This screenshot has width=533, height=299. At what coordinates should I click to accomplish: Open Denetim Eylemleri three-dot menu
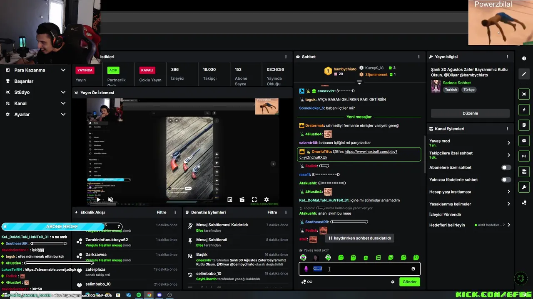(286, 212)
